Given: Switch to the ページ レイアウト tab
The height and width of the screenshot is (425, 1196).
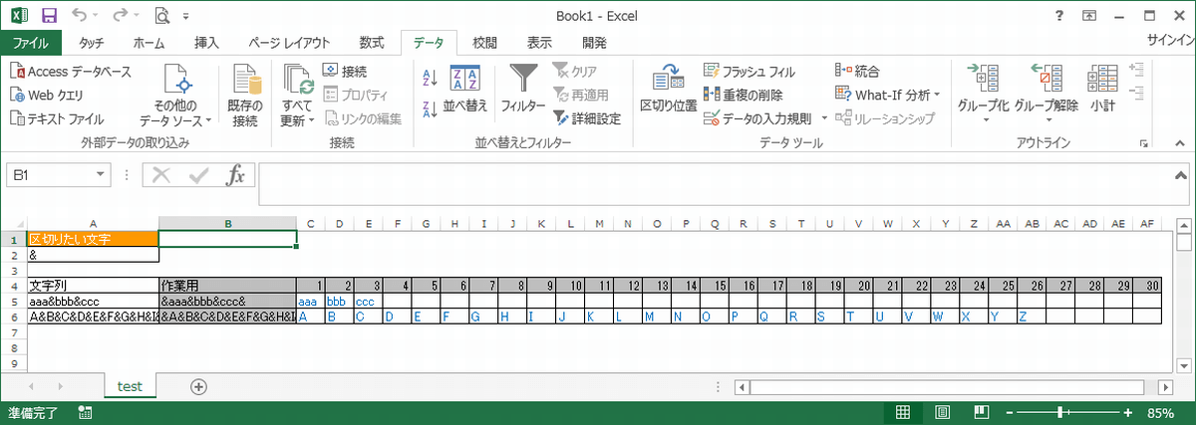Looking at the screenshot, I should 289,43.
